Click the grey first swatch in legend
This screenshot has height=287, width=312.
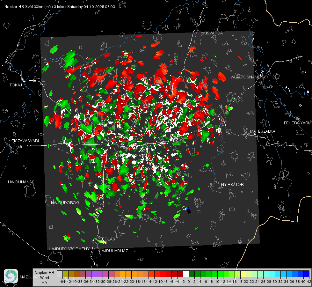(x=60, y=274)
